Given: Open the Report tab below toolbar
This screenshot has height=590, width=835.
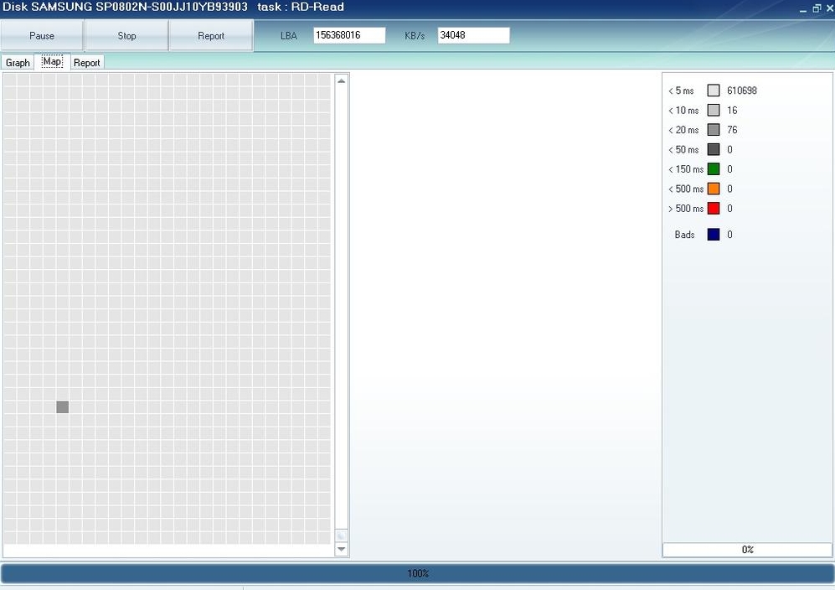Looking at the screenshot, I should point(87,63).
